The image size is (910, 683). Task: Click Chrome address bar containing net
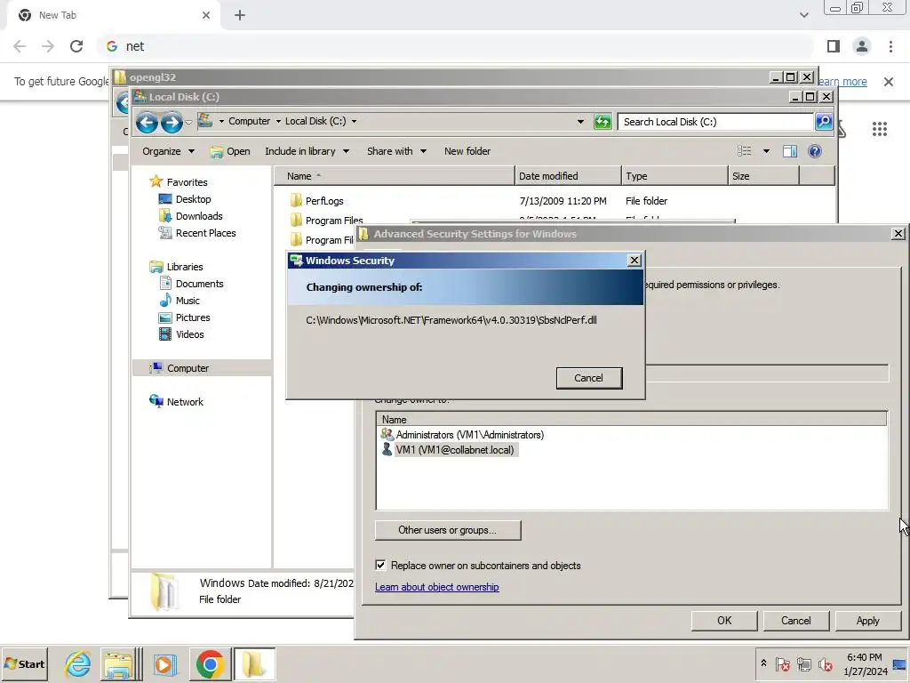point(456,46)
